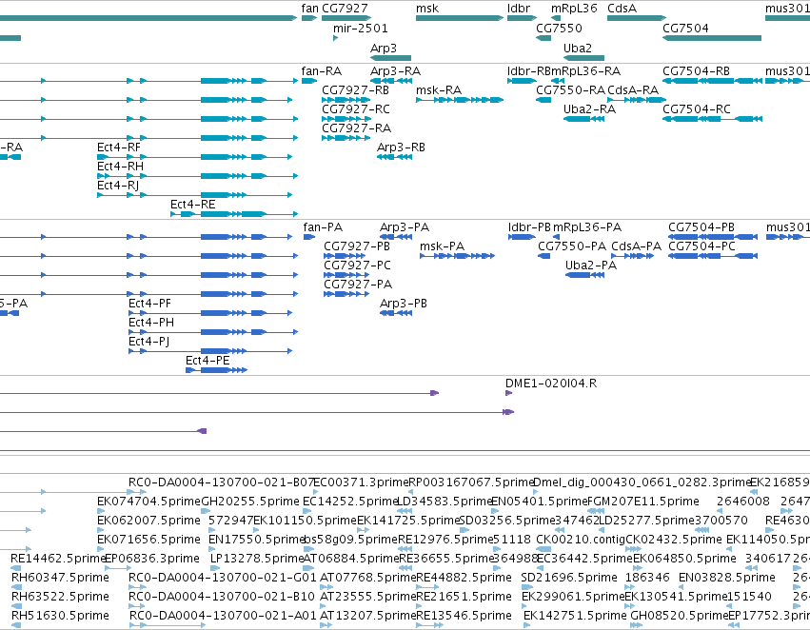Select the CG7927-PA protein feature
Viewport: 810px width, 630px height.
tap(346, 294)
